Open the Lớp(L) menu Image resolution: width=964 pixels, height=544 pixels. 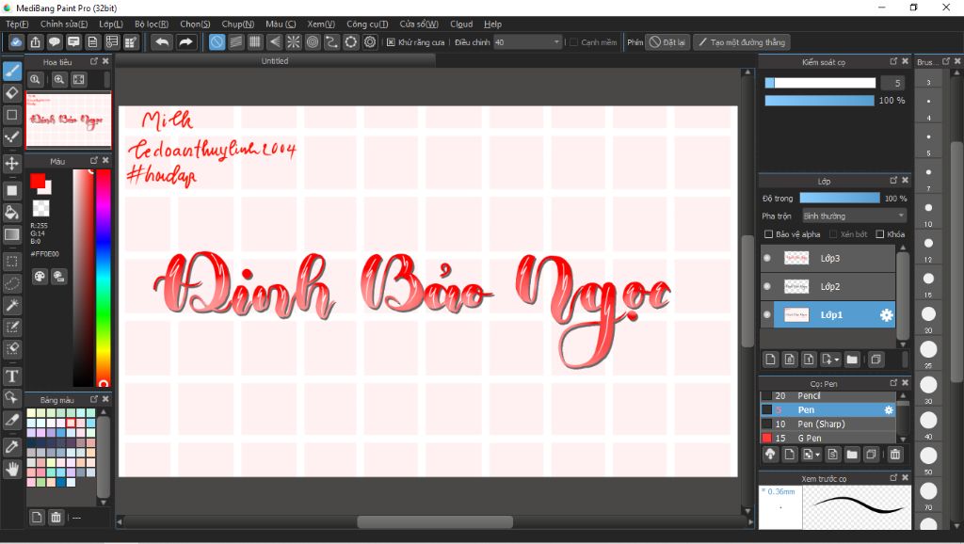tap(111, 24)
